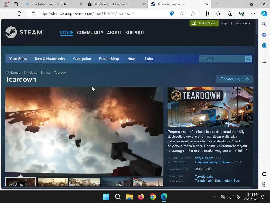Open Collections icon in toolbar
The image size is (270, 203).
tap(230, 13)
